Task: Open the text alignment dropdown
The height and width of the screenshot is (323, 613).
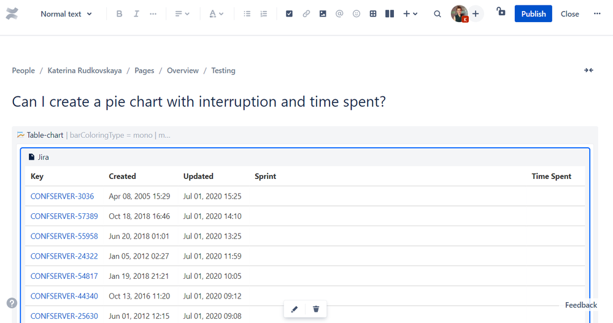Action: pos(182,13)
